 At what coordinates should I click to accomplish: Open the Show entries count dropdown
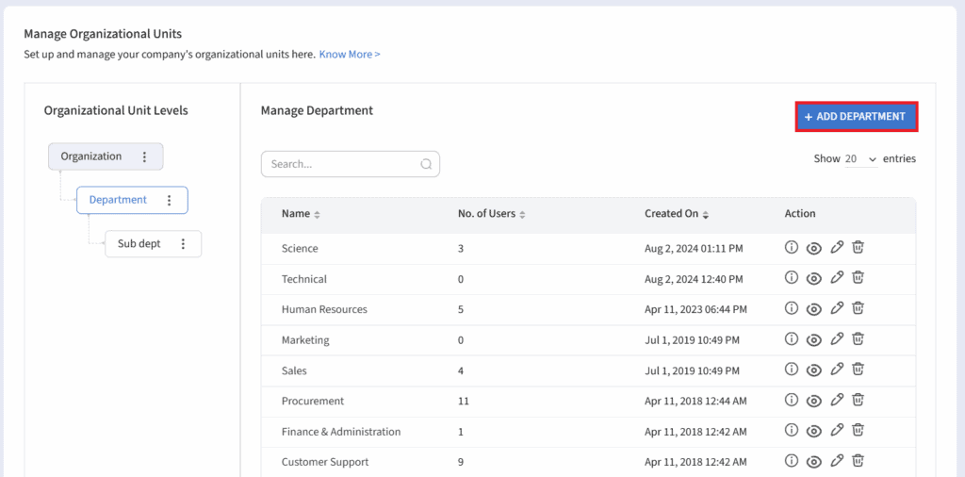pyautogui.click(x=860, y=159)
